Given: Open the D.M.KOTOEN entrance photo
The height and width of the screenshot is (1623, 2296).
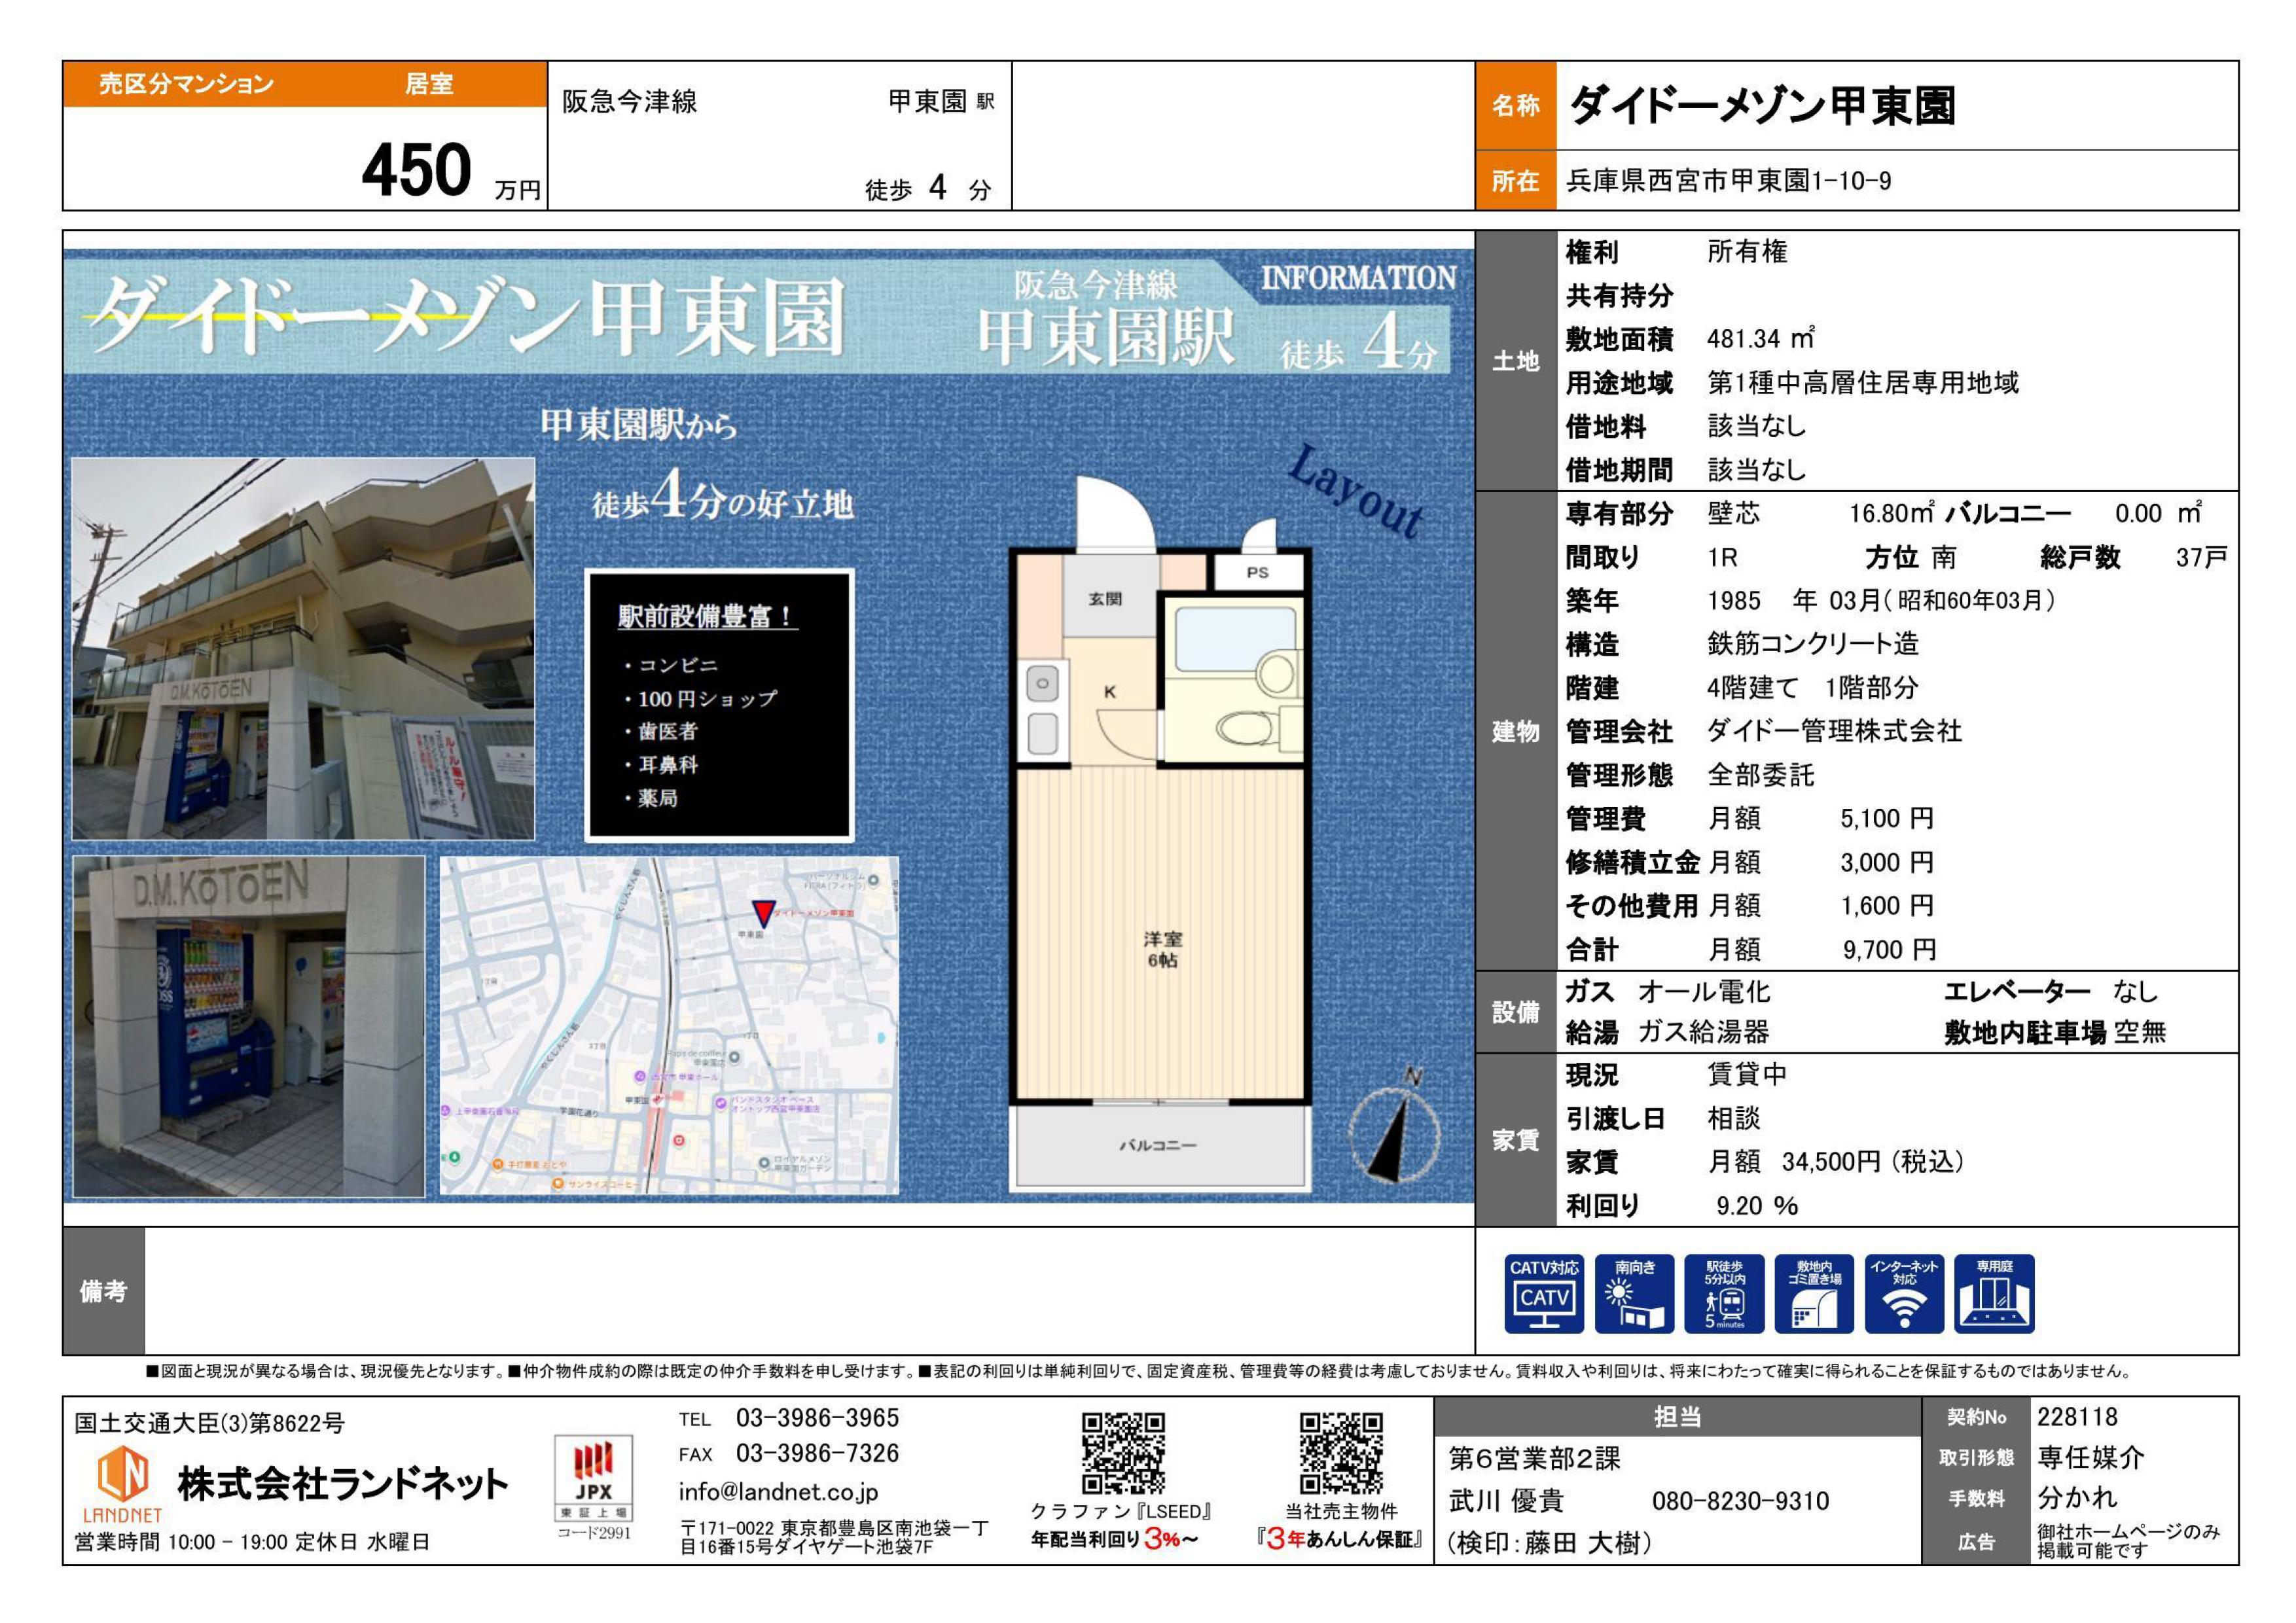Looking at the screenshot, I should (248, 1026).
